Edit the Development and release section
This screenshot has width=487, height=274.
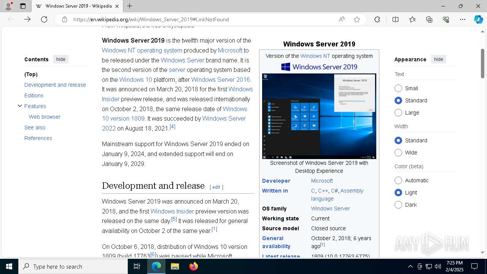[x=216, y=187]
